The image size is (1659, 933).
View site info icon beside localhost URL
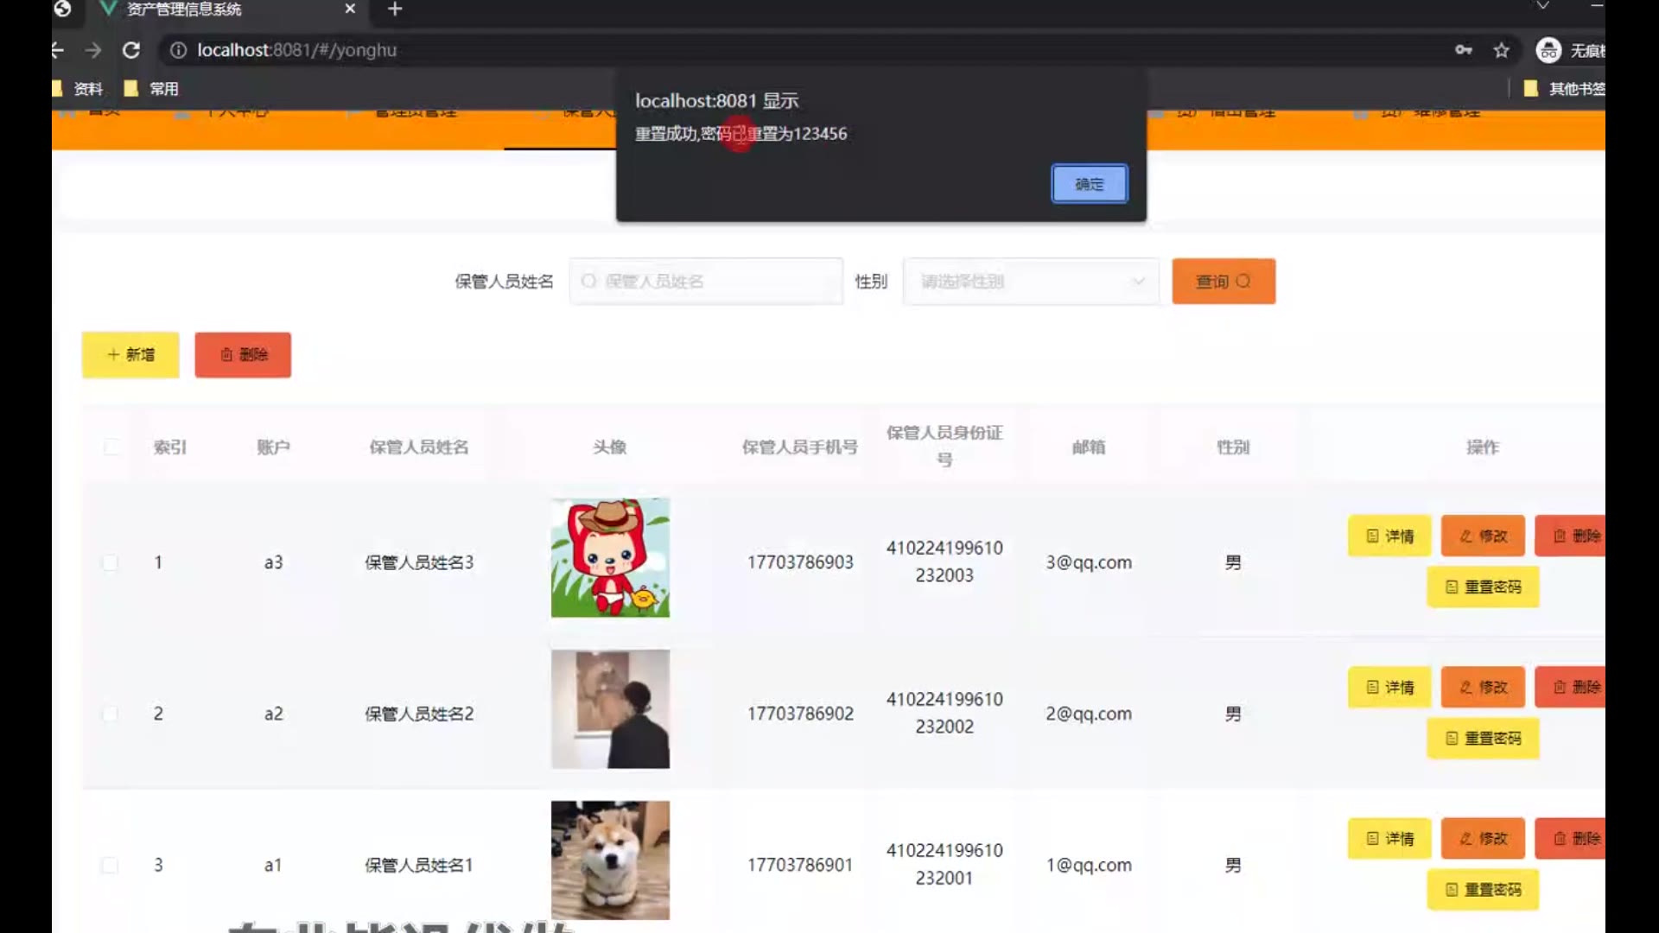(x=178, y=50)
